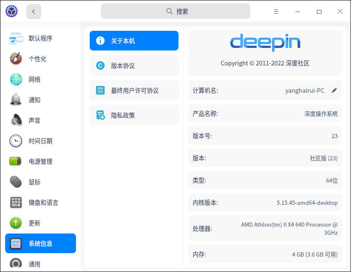351x272 pixels.
Task: Click the back navigation arrow
Action: tap(33, 12)
